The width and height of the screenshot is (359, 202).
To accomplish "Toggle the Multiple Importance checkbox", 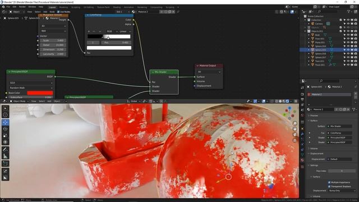I will [x=329, y=182].
